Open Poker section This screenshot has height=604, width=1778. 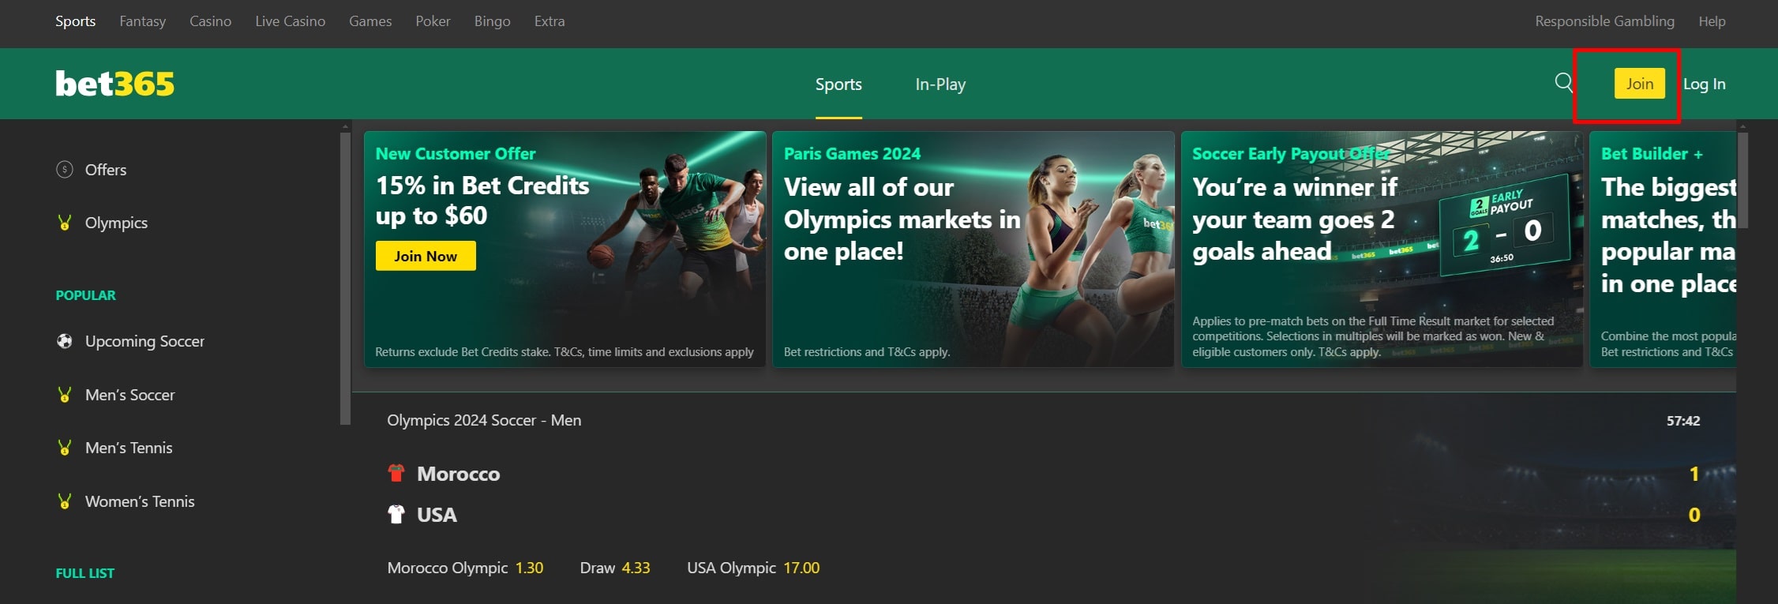pos(433,21)
